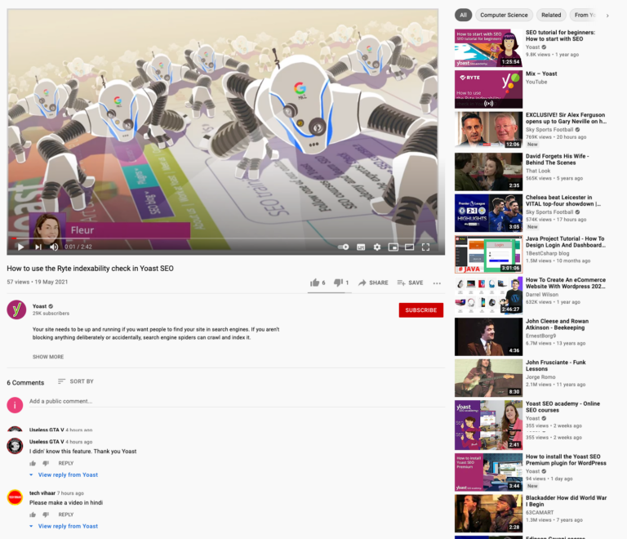Toggle the autoplay switch in player
The width and height of the screenshot is (627, 539).
point(343,247)
